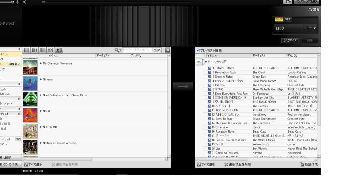Increase volume with the plus icon
340x191 pixels.
point(17,2)
